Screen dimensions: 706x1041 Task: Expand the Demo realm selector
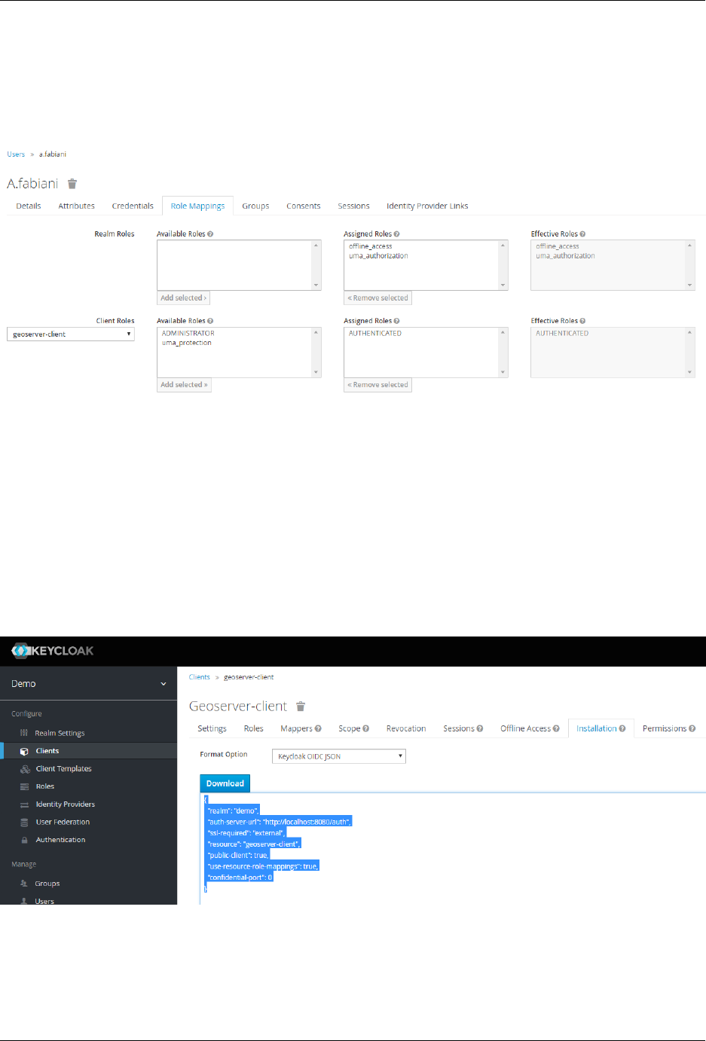pos(88,684)
